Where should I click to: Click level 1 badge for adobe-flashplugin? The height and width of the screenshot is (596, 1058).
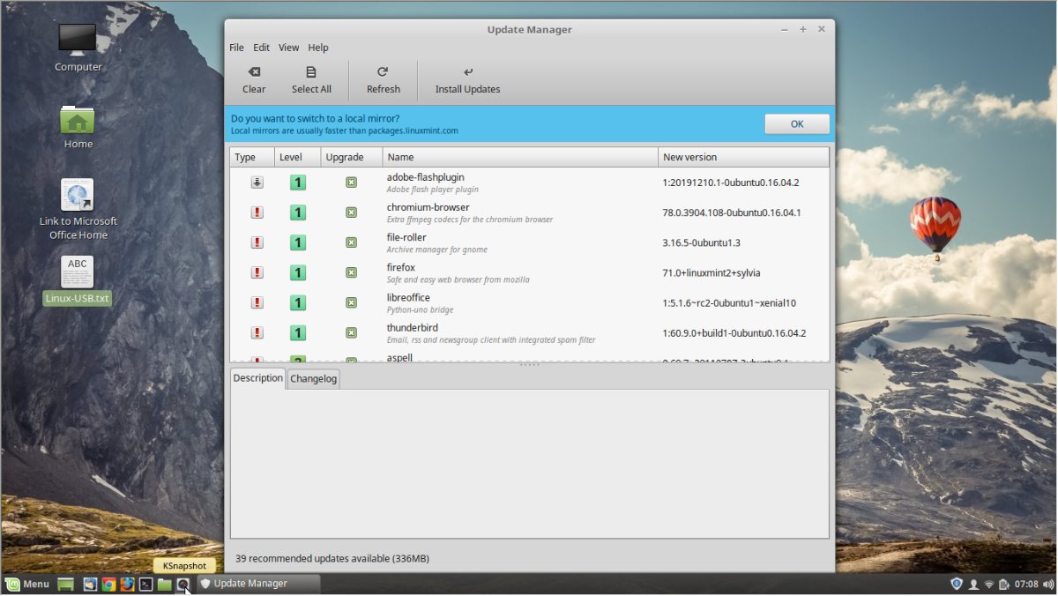pos(298,183)
